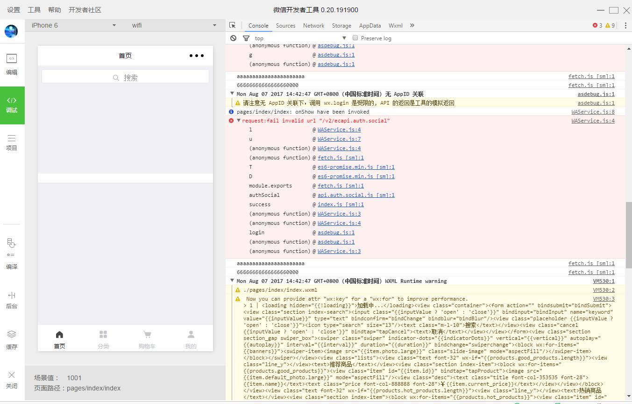Open the VM530:2 source link
This screenshot has width=632, height=404.
[604, 290]
